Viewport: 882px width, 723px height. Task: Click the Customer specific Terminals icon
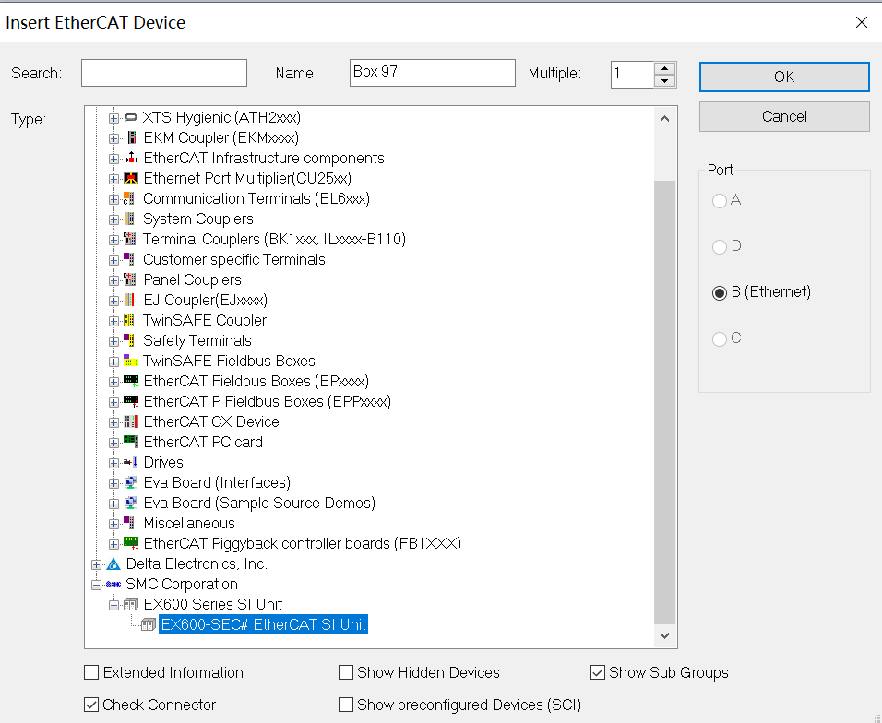(x=129, y=259)
